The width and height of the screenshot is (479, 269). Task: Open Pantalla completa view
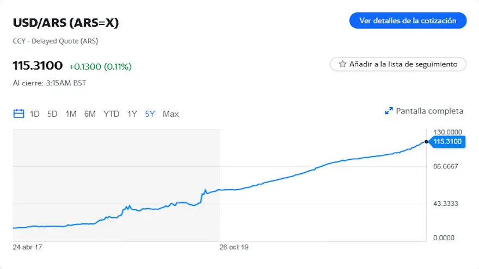(429, 111)
